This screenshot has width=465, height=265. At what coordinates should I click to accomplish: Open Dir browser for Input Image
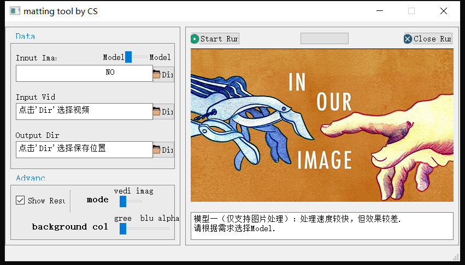(x=163, y=74)
